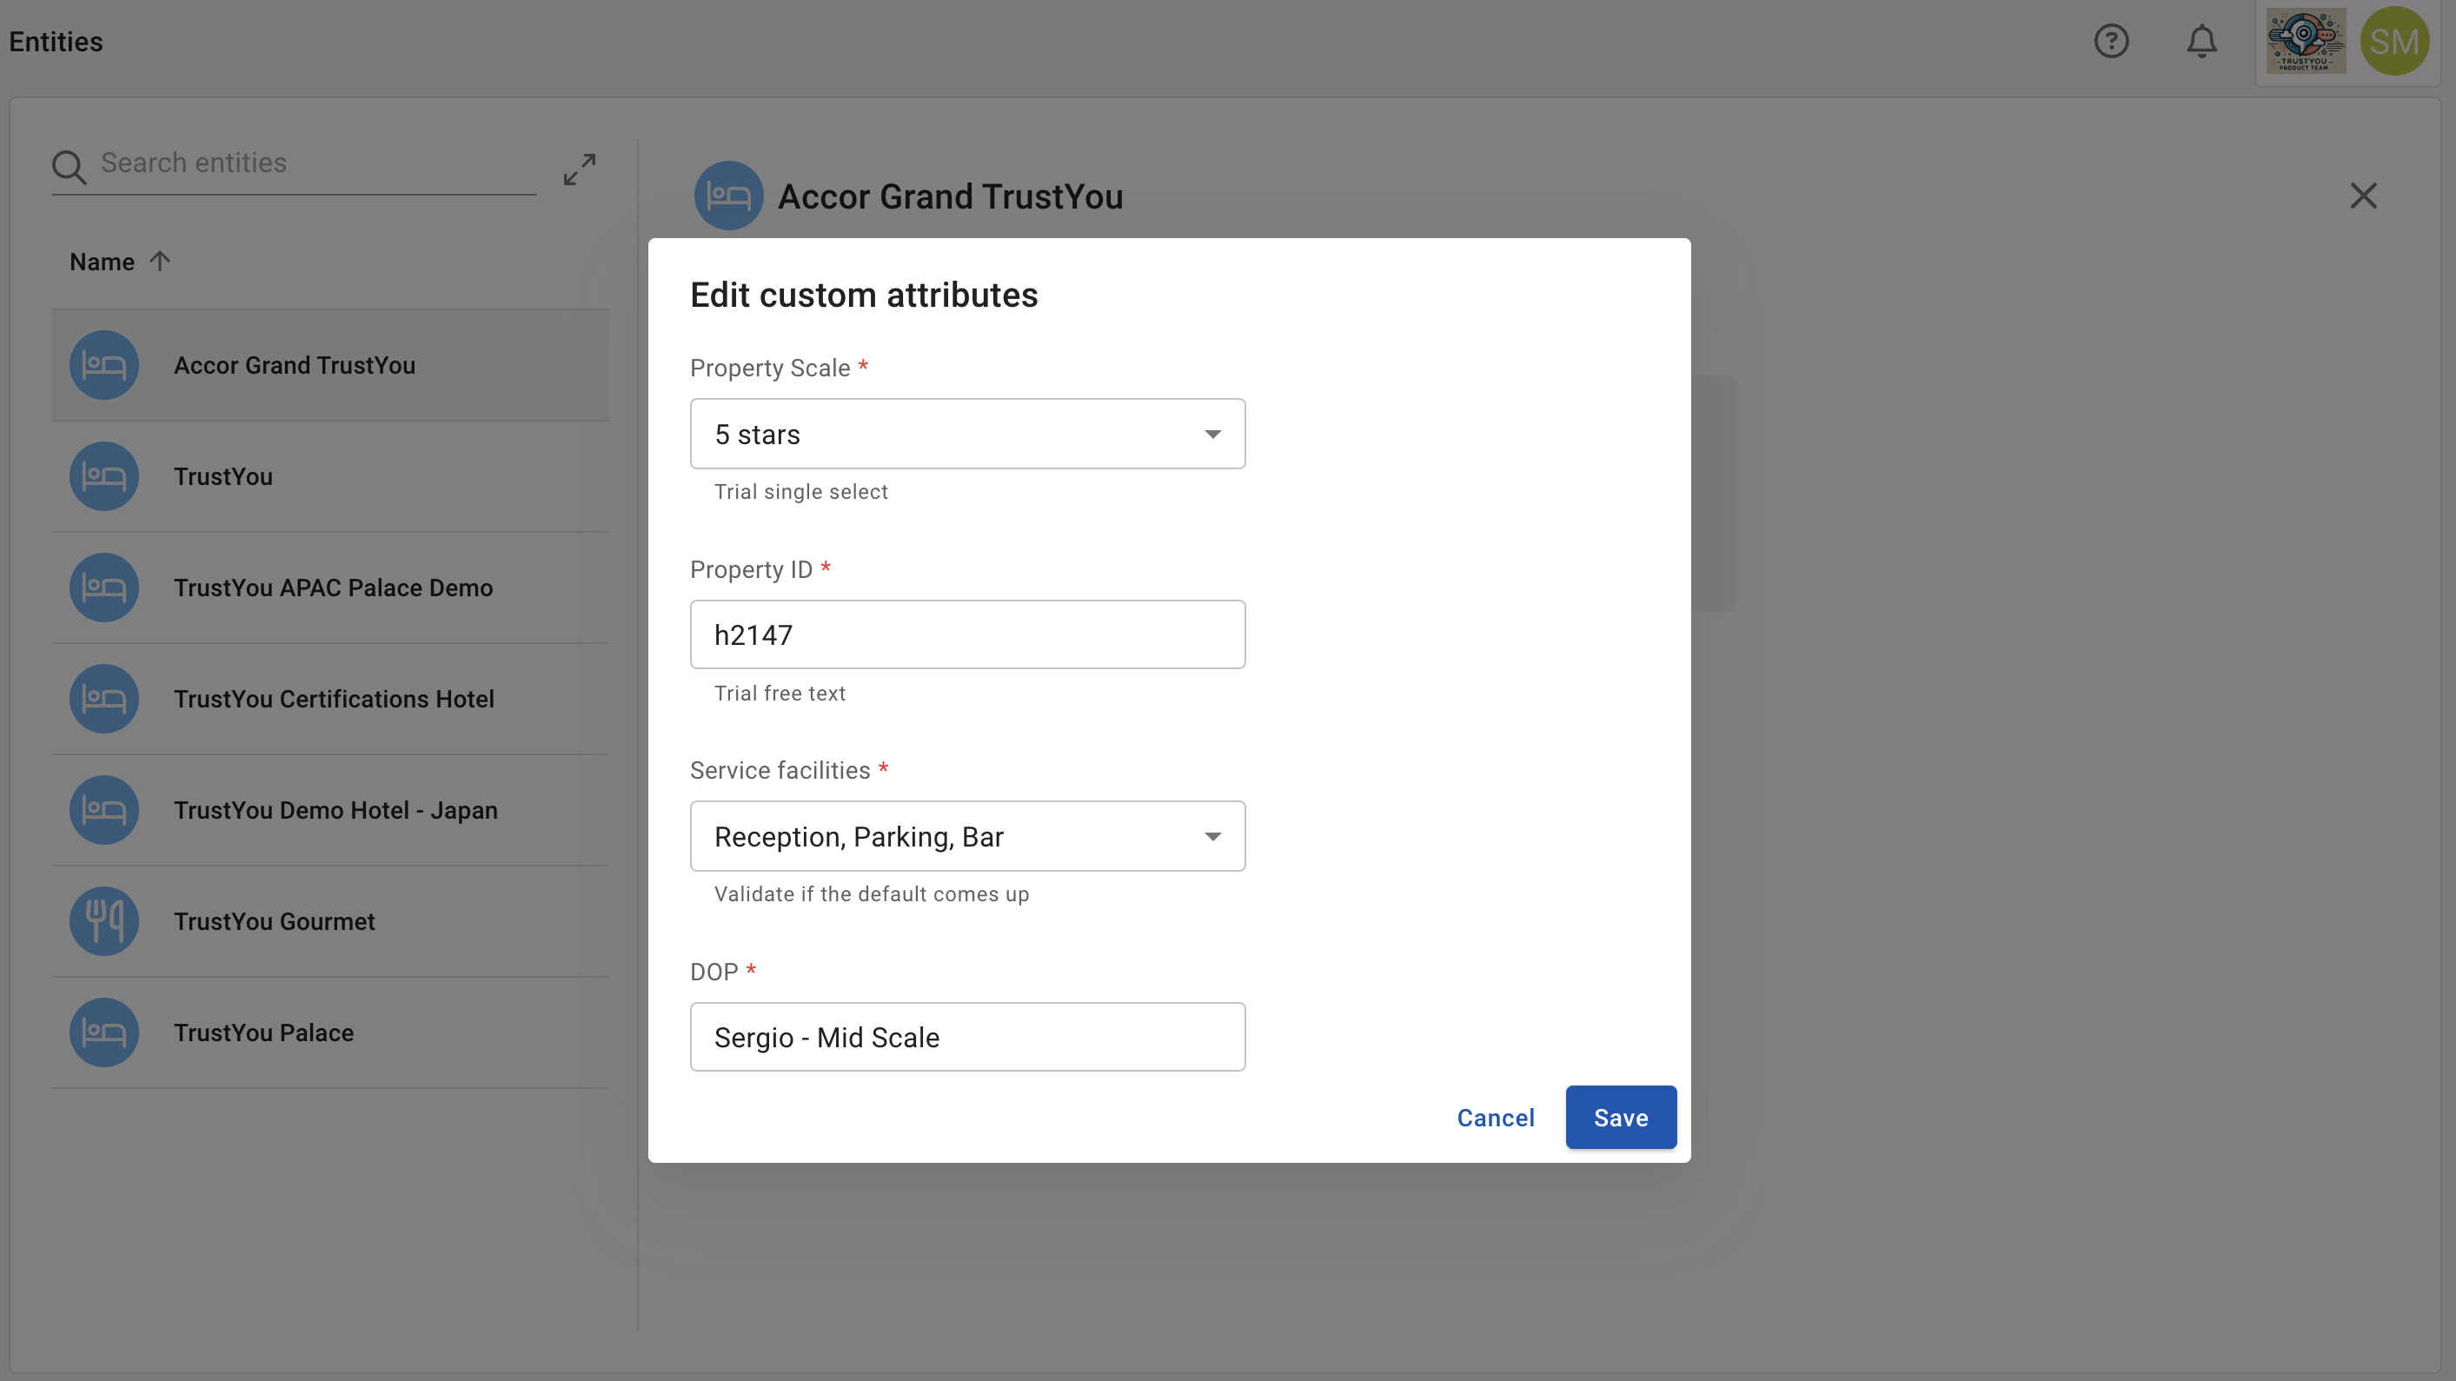Open the notifications bell
The width and height of the screenshot is (2456, 1381).
[x=2201, y=41]
